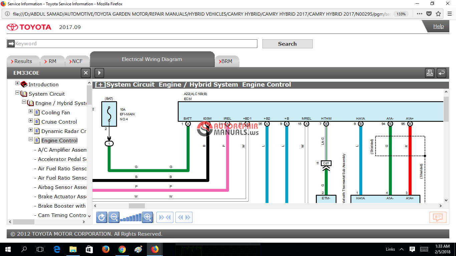Click the diagram horizontal scrollbar thumb
456x256 pixels.
click(x=137, y=206)
